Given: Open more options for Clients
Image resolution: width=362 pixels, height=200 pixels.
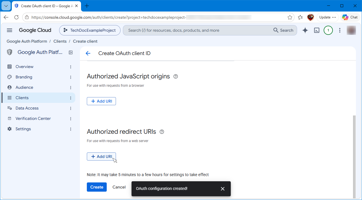Looking at the screenshot, I should [71, 98].
